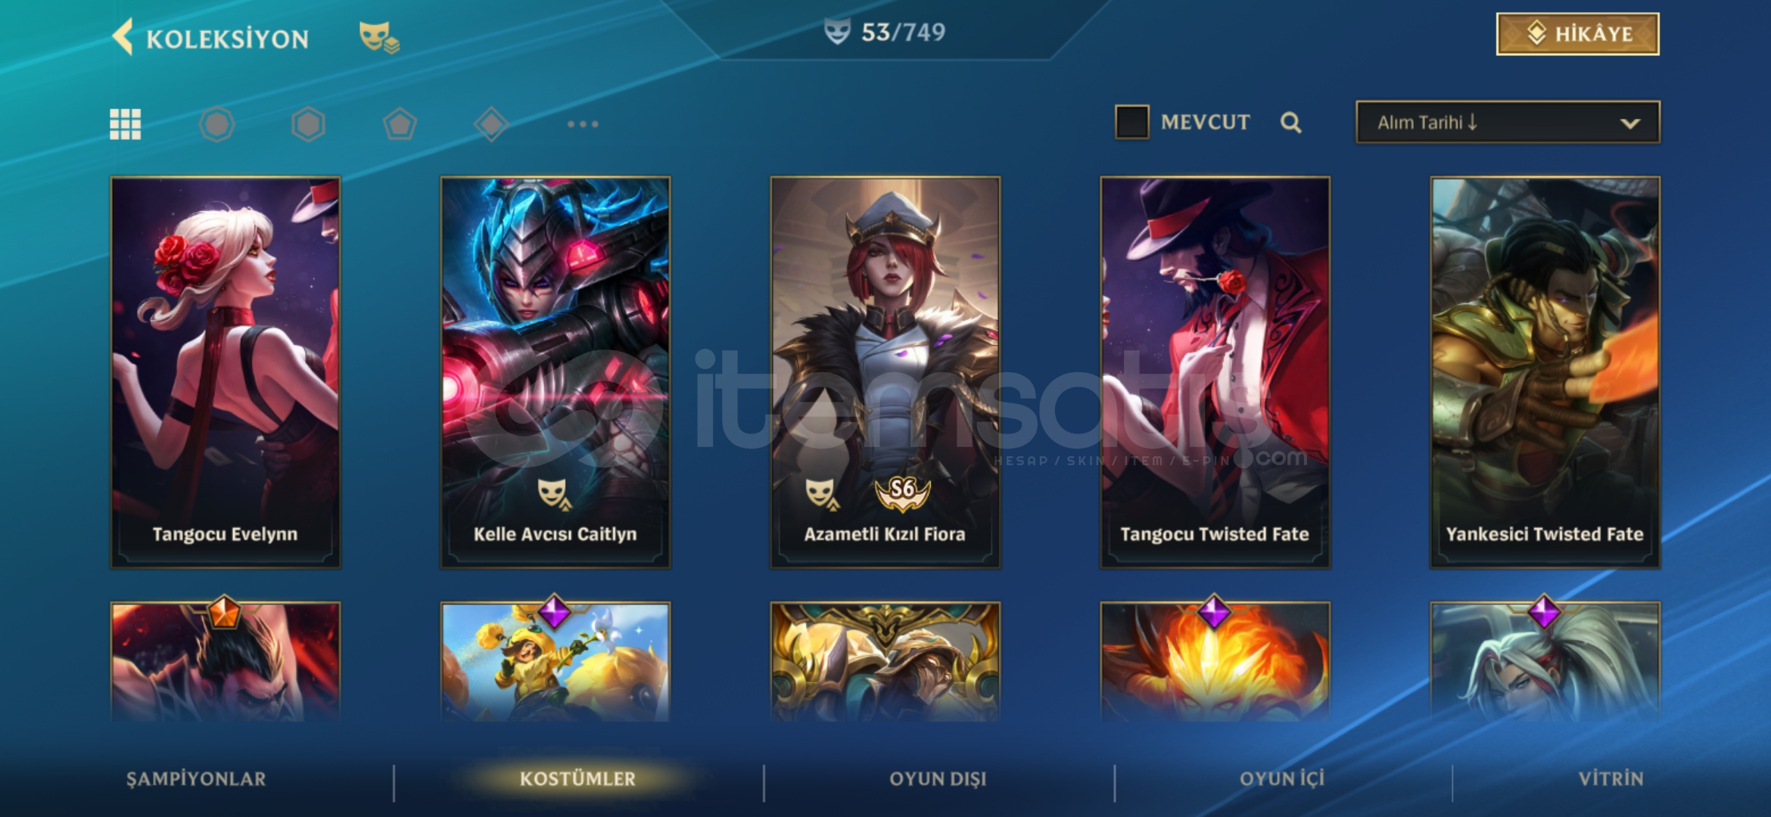Select the second hexagon rarity filter

309,124
